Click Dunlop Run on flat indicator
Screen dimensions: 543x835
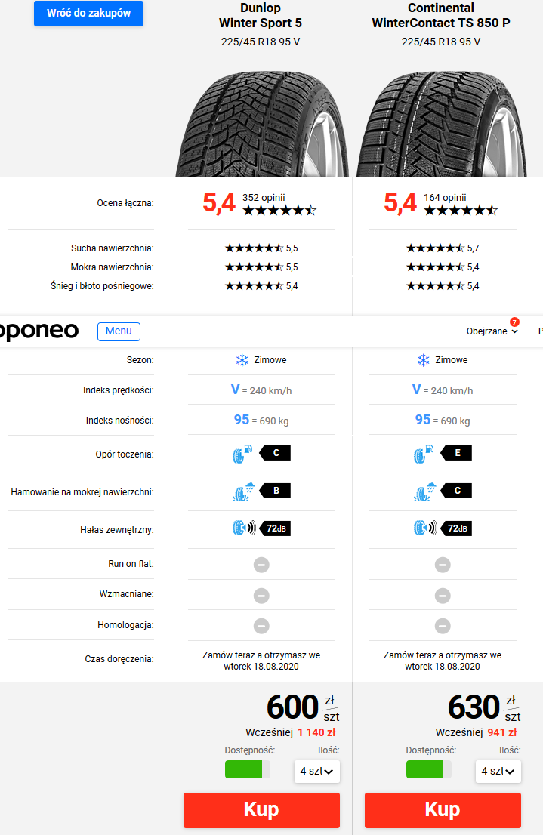click(261, 565)
